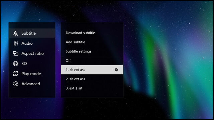Select subtitle track 2. zh ext ass

[92, 79]
